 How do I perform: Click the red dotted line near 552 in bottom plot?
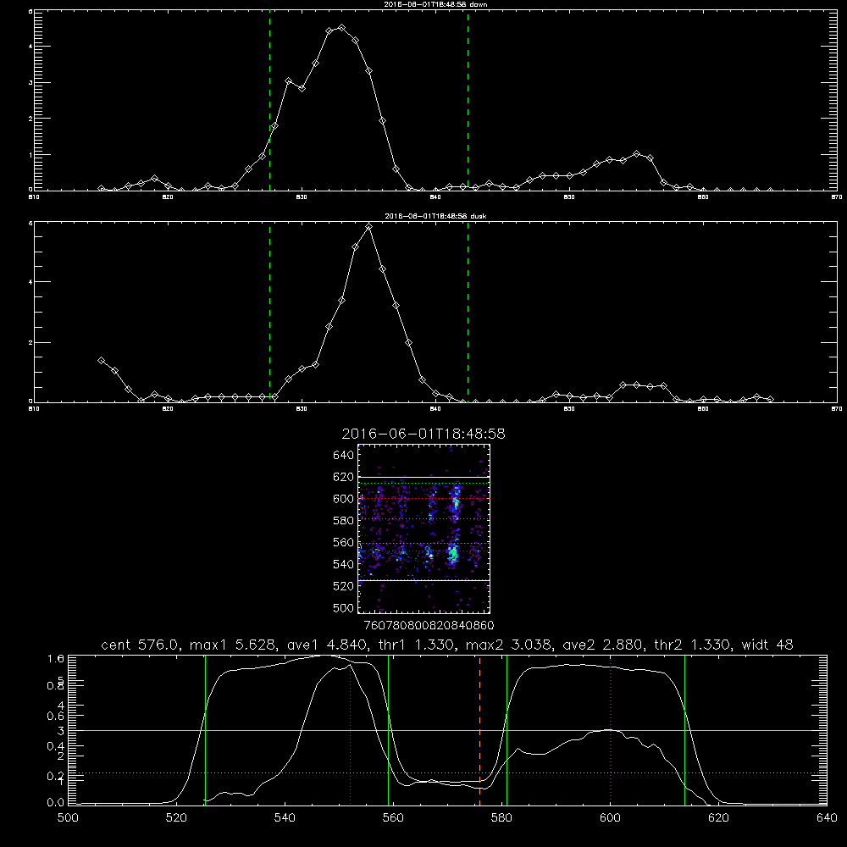pyautogui.click(x=351, y=729)
